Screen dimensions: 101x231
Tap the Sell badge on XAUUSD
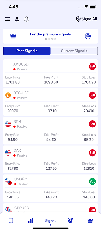click(92, 66)
